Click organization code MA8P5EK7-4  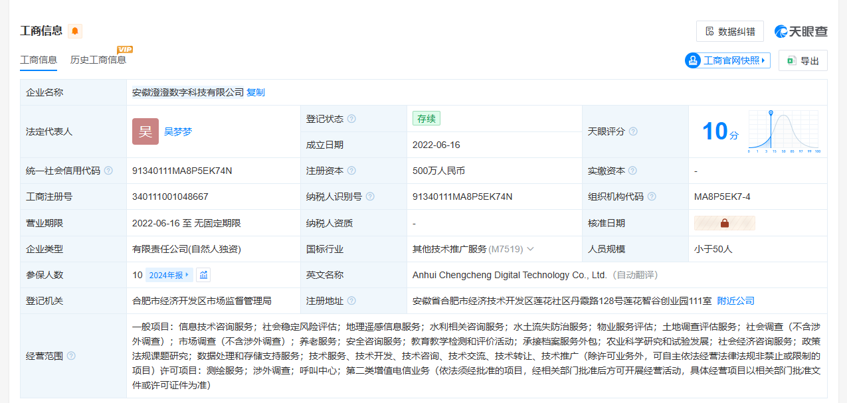point(722,197)
